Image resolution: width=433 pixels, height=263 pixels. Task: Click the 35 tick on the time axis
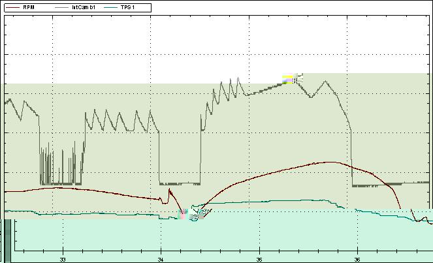pos(259,258)
